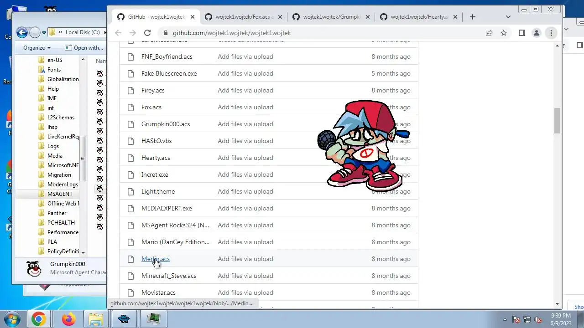This screenshot has height=328, width=584.
Task: Show hidden system tray icons arrow
Action: (505, 319)
